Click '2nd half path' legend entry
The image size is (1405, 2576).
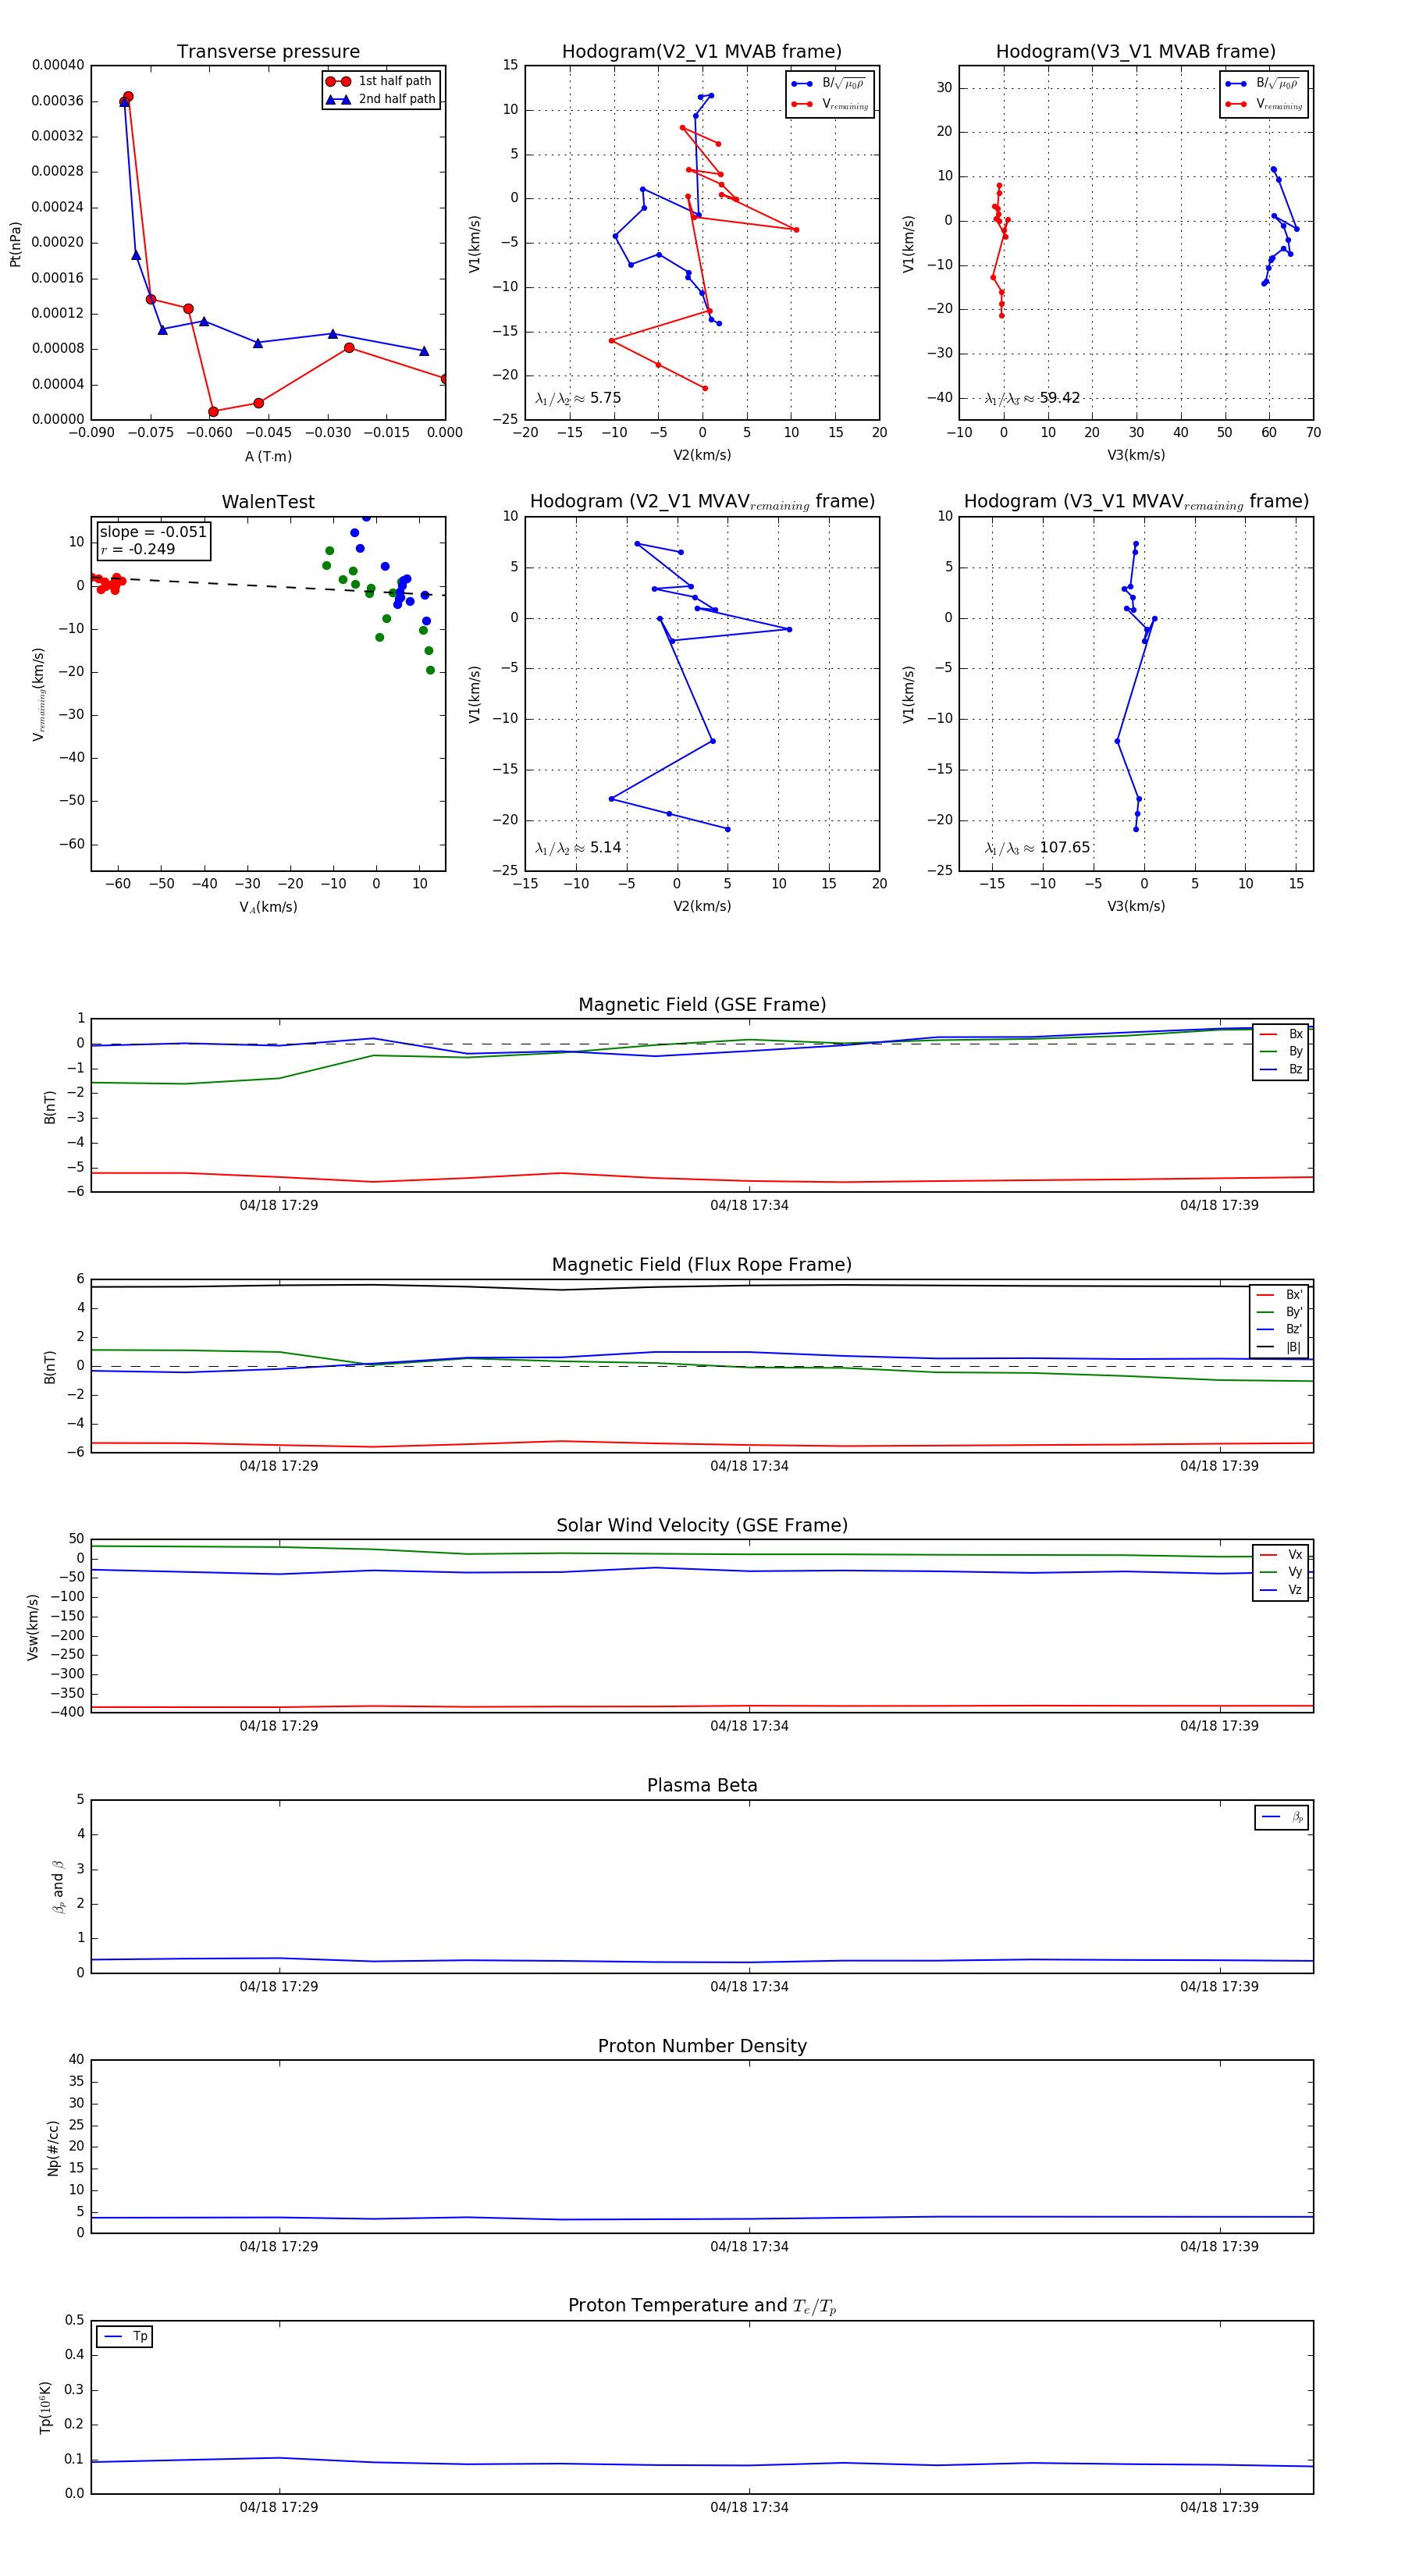click(381, 99)
